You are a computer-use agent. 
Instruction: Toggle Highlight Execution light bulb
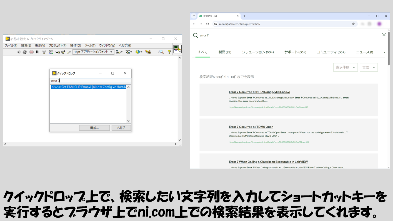(44, 52)
